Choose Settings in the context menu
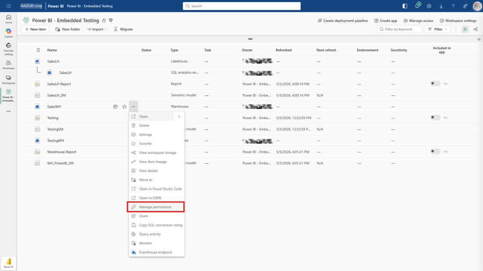The height and width of the screenshot is (271, 483). (156, 134)
